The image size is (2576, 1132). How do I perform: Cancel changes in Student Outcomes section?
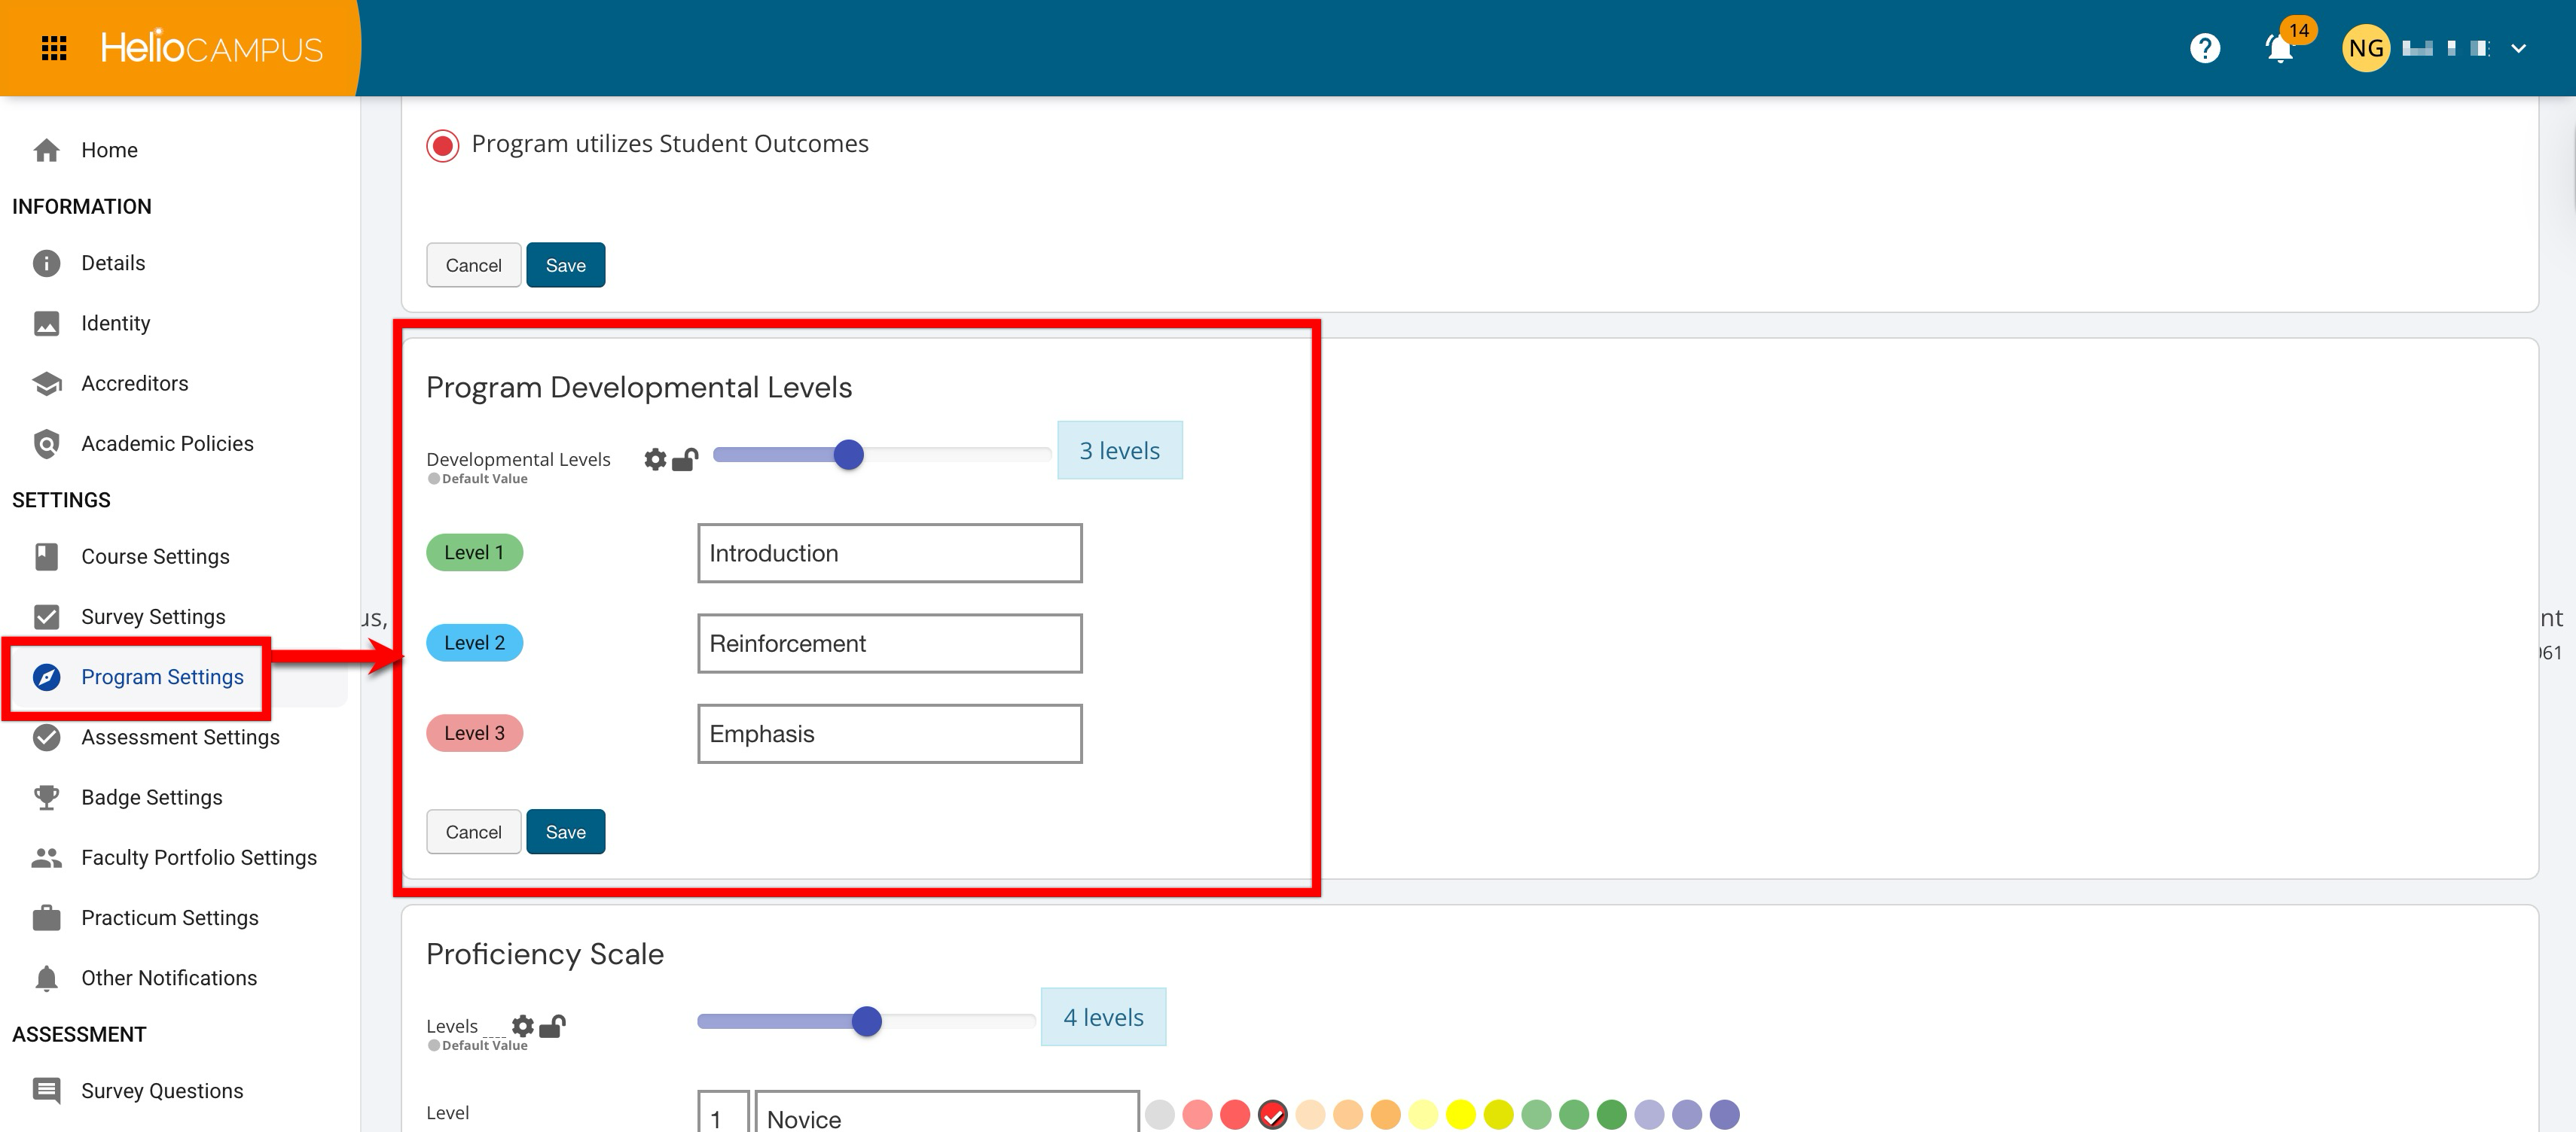click(473, 265)
